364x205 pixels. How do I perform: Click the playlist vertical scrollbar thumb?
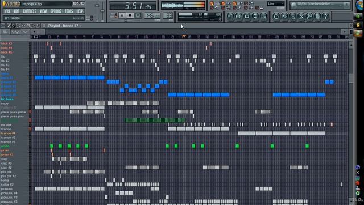(x=351, y=79)
